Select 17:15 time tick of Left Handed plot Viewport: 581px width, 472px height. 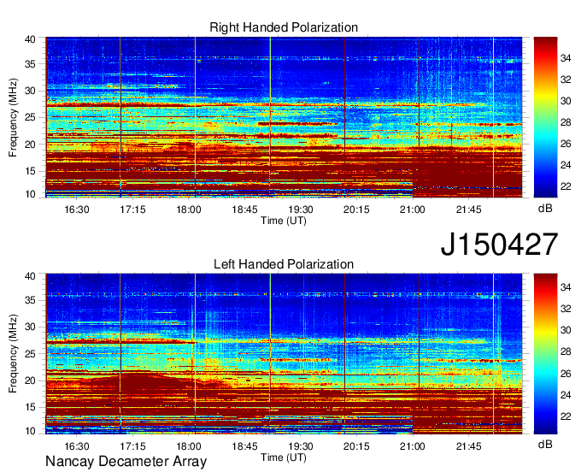pos(132,446)
